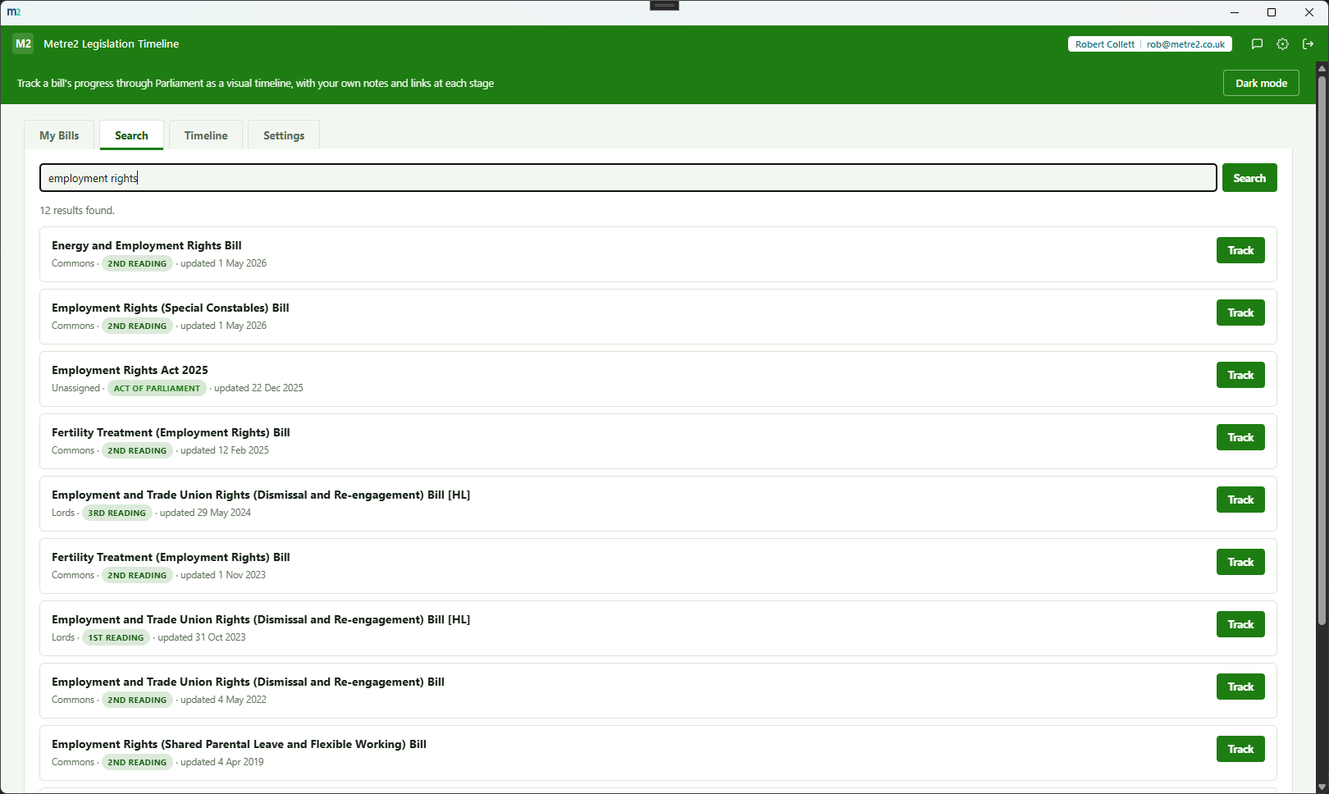1329x794 pixels.
Task: Toggle Dark mode
Action: (1261, 83)
